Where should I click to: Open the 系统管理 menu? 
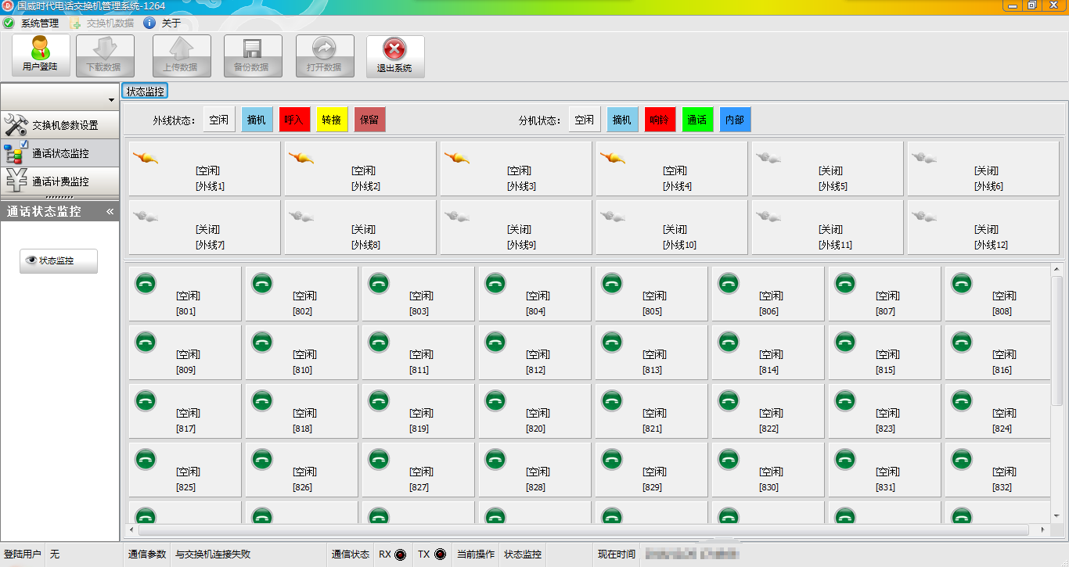[32, 23]
